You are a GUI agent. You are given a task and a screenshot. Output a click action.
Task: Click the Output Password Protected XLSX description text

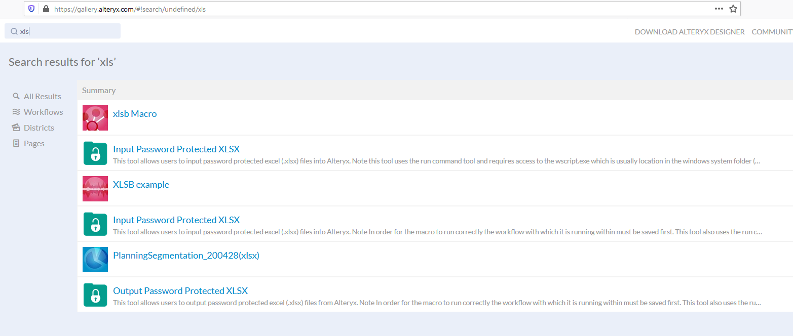(x=437, y=303)
